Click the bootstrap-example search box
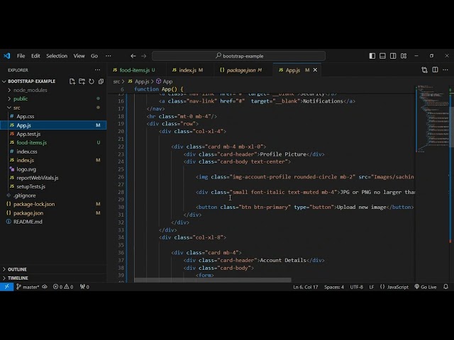454x340 pixels. 238,56
